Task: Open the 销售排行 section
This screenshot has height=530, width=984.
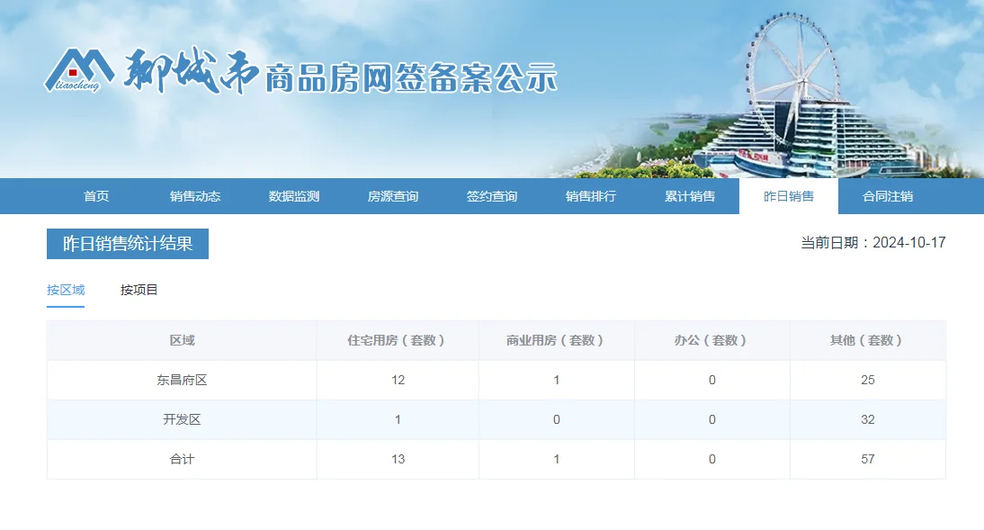Action: click(591, 196)
